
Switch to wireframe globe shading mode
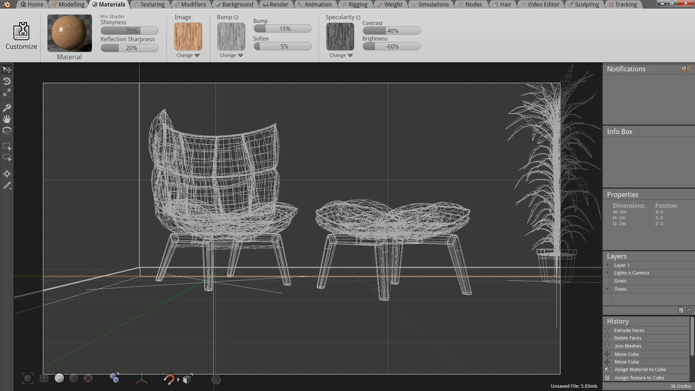pyautogui.click(x=44, y=379)
